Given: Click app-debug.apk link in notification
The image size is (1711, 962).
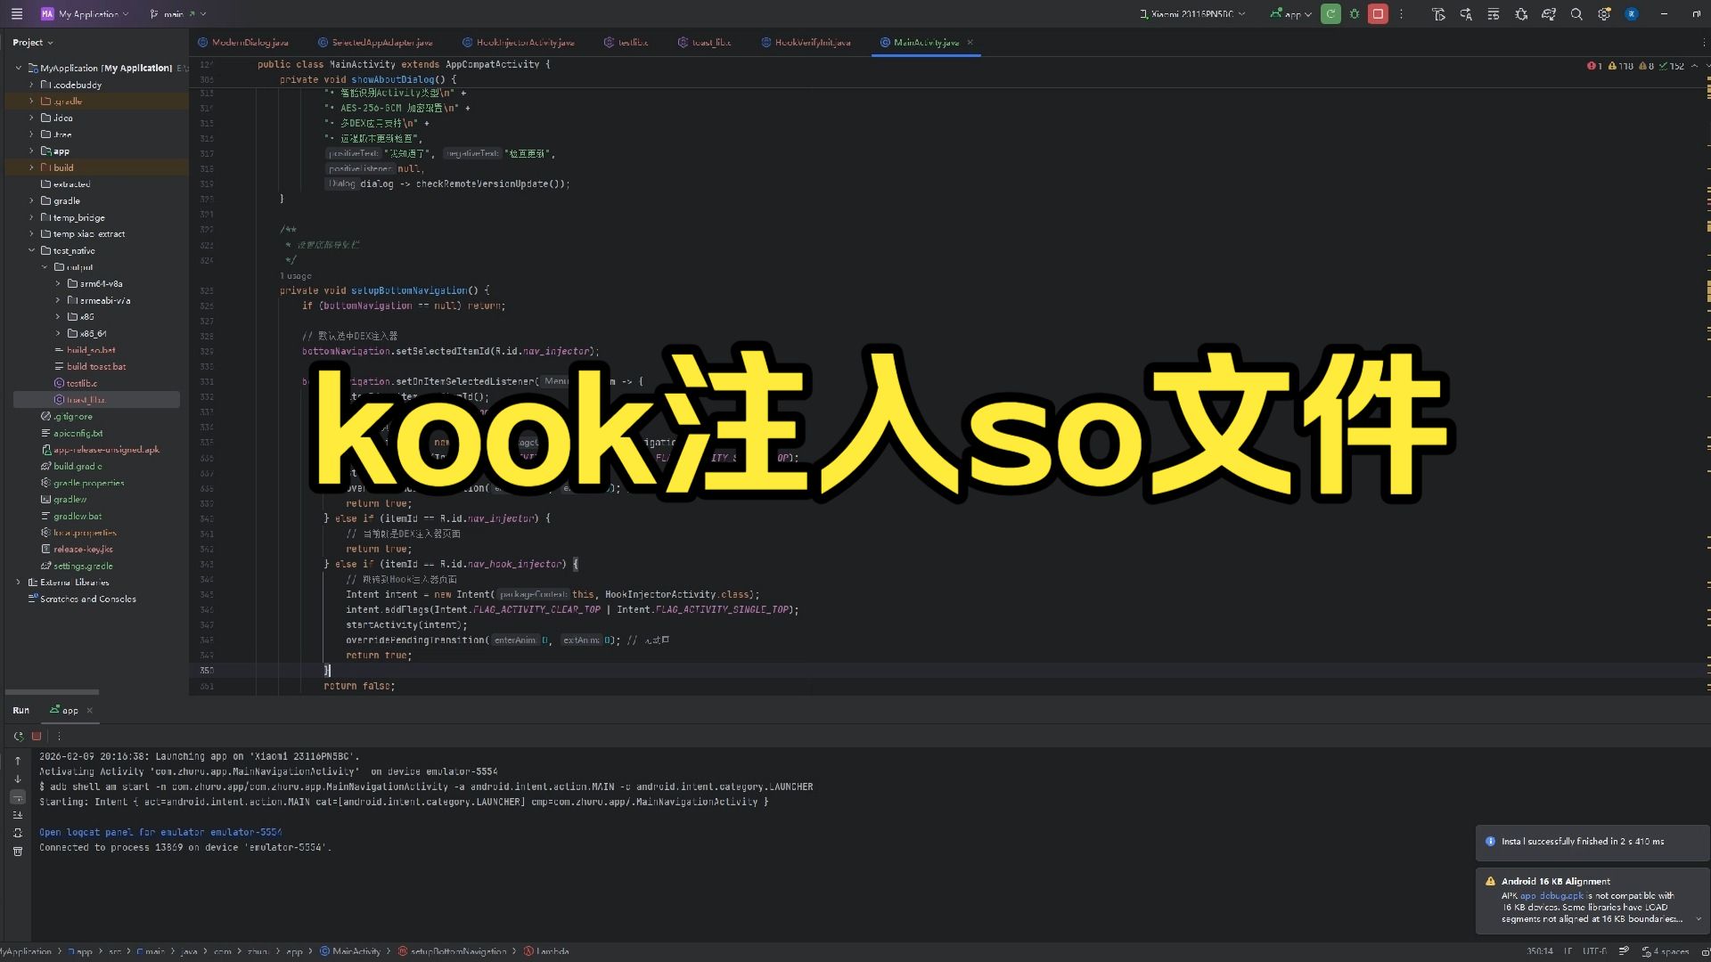Looking at the screenshot, I should [x=1551, y=896].
